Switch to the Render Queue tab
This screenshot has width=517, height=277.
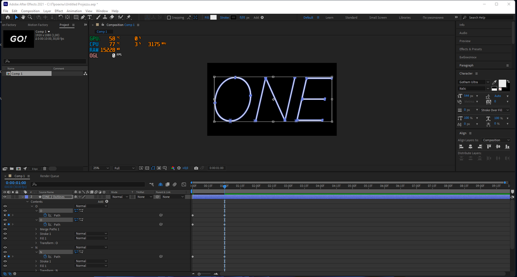pos(50,176)
